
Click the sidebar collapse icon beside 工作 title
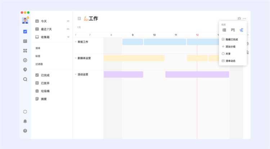coord(79,19)
